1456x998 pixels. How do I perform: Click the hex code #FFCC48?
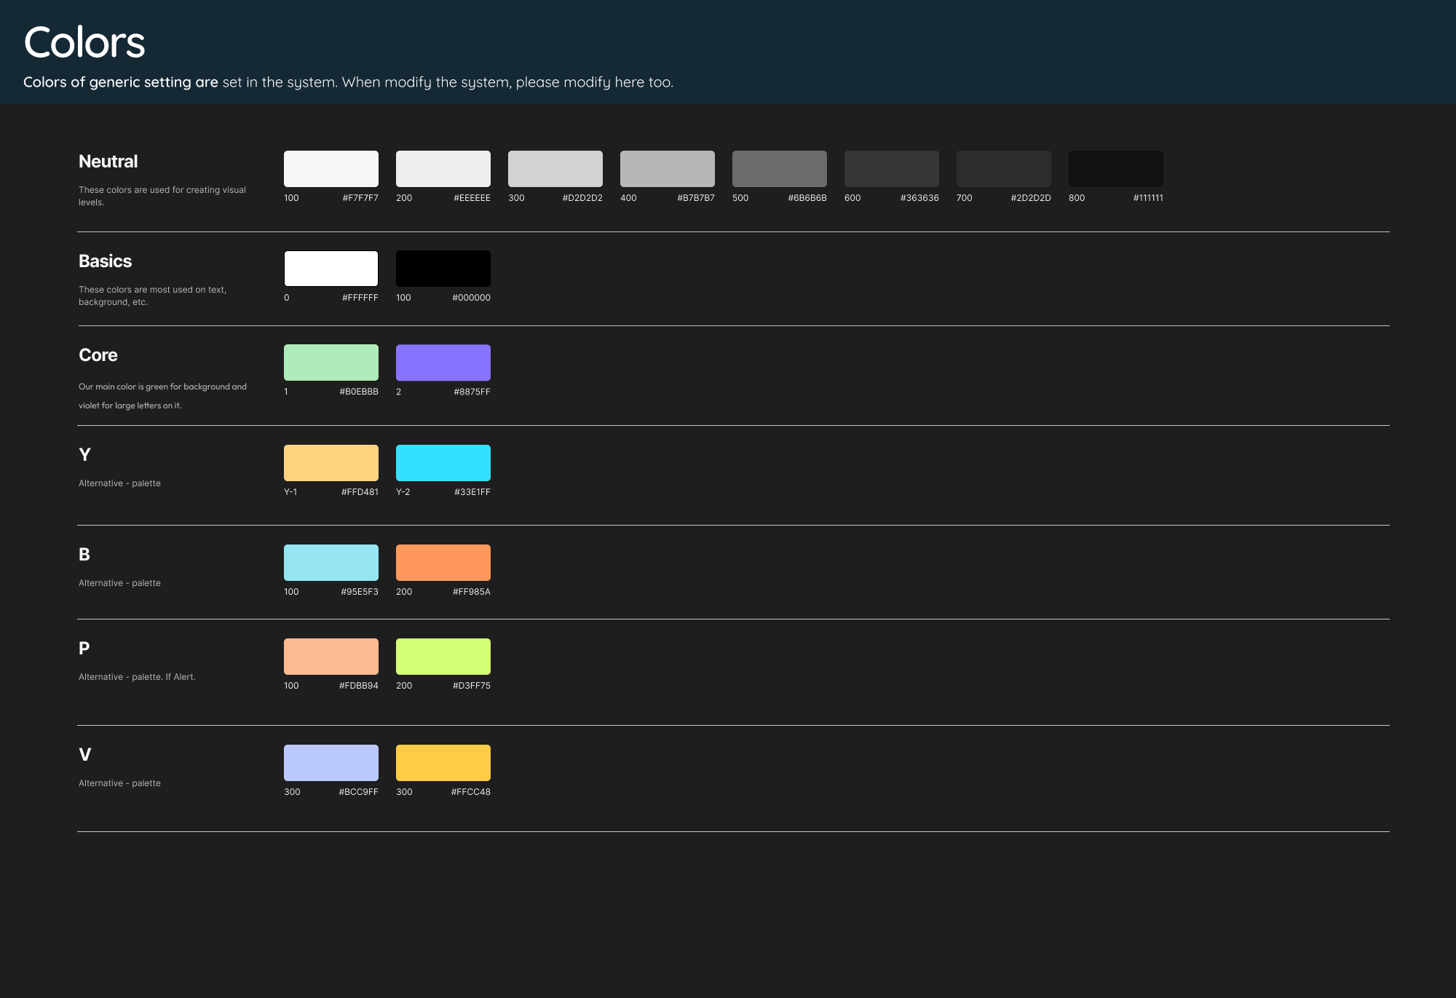point(471,792)
